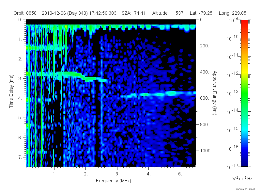Click the "5." time delay tick label
261x196 pixels.
pos(20,118)
